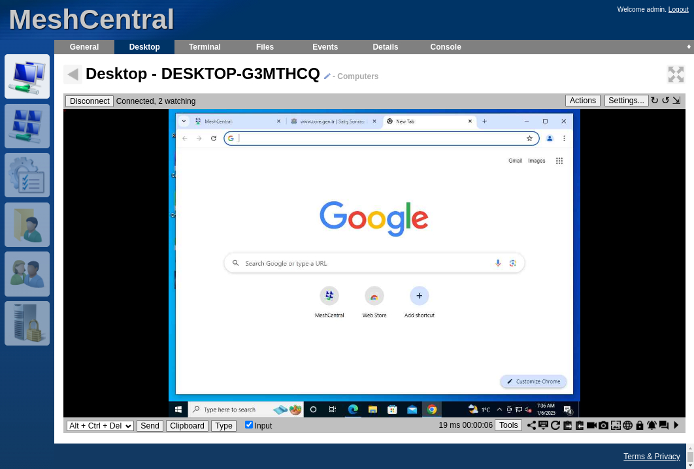Click the play arrow icon at toolbar end
This screenshot has width=694, height=469.
click(676, 425)
